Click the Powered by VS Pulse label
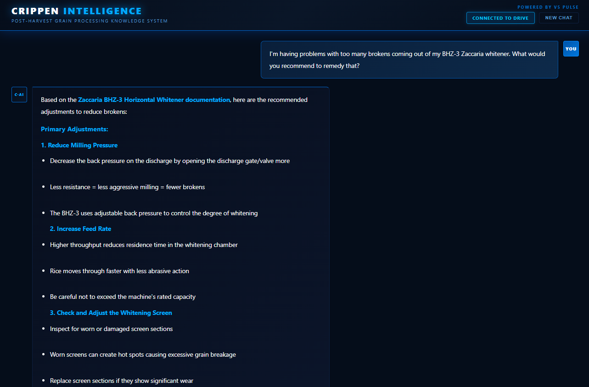This screenshot has height=387, width=589. pyautogui.click(x=548, y=7)
